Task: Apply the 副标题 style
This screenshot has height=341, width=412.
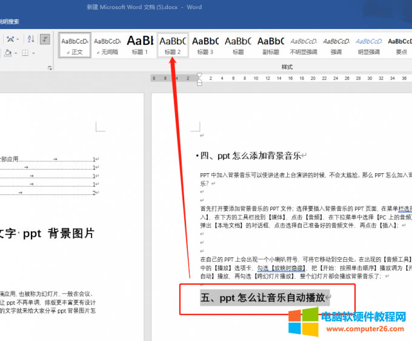Action: coord(271,45)
